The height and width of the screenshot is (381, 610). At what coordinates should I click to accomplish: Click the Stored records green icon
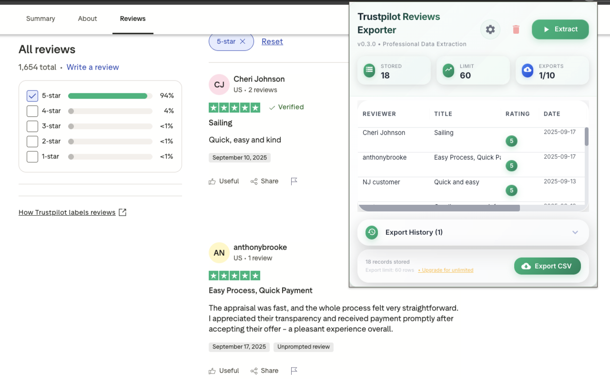[369, 70]
